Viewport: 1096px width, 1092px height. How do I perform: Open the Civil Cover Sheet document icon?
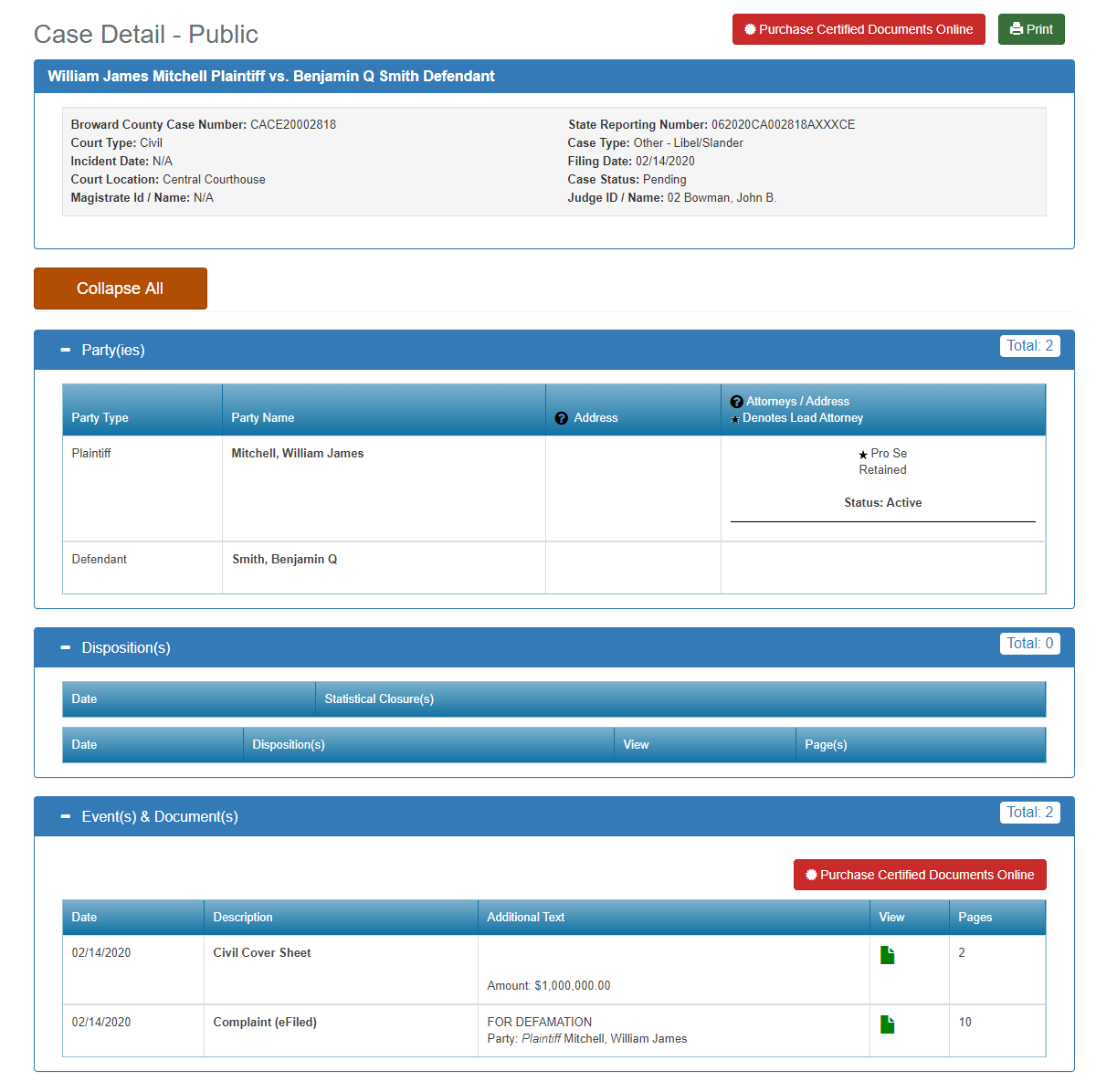point(887,955)
